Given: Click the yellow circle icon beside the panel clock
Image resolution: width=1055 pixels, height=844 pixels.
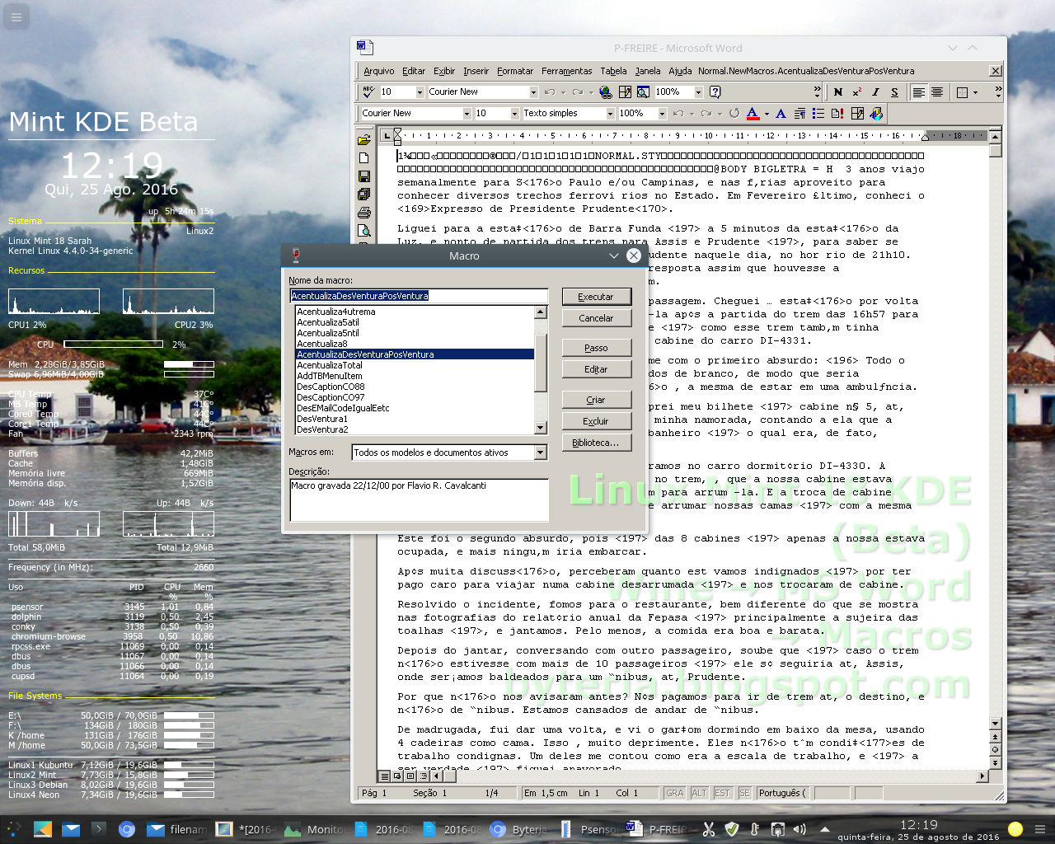Looking at the screenshot, I should pyautogui.click(x=1015, y=828).
